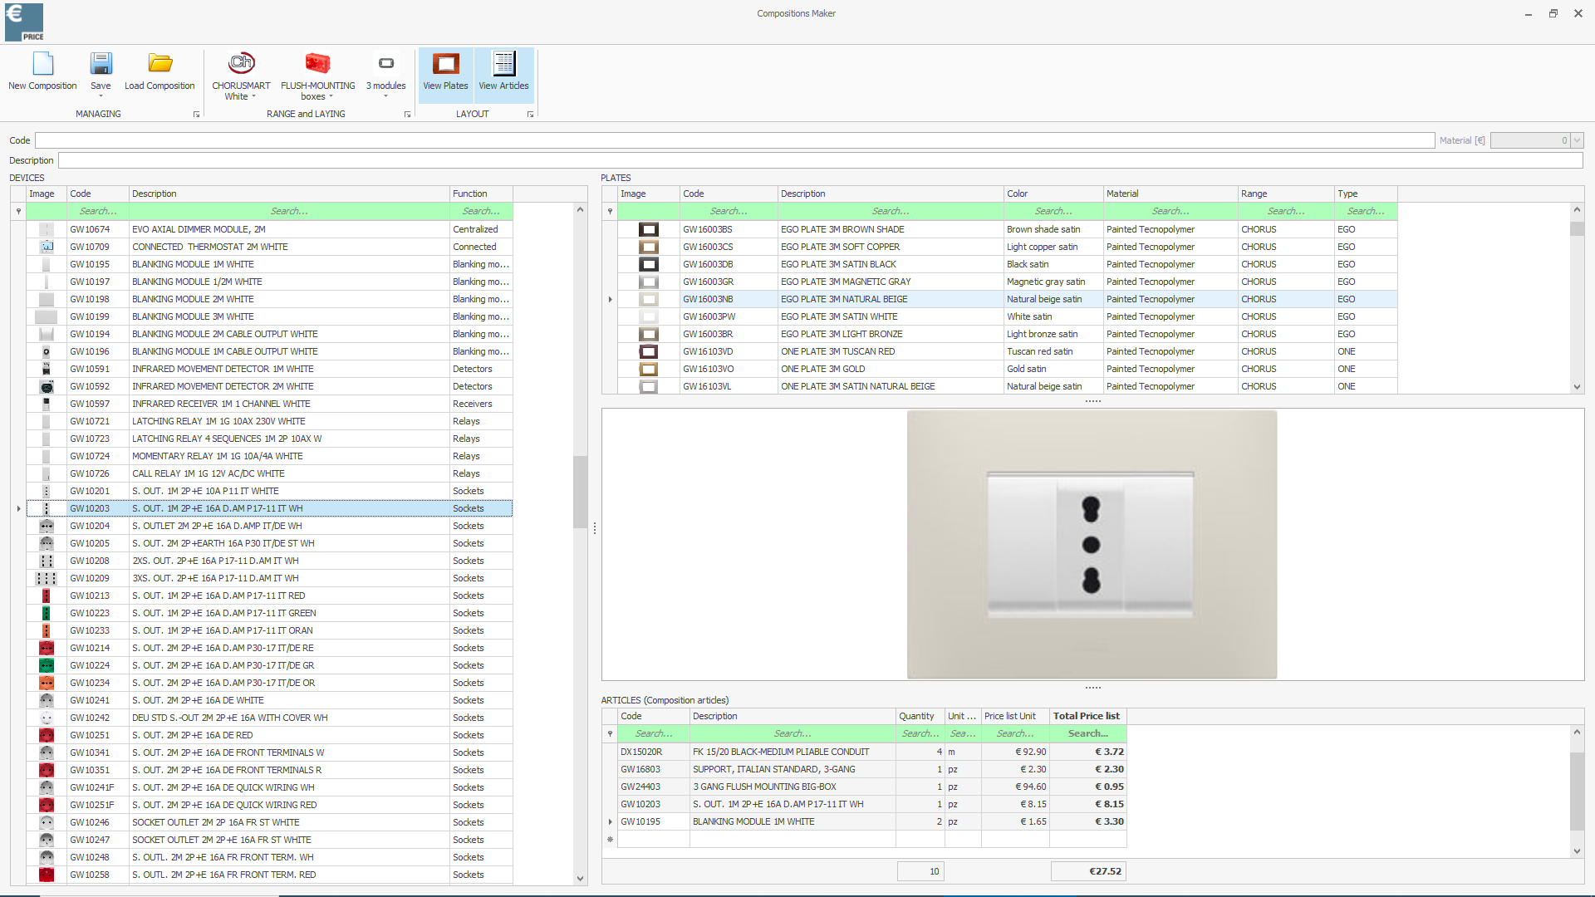
Task: Expand the RANGE and LAYING group launcher
Action: pos(407,115)
